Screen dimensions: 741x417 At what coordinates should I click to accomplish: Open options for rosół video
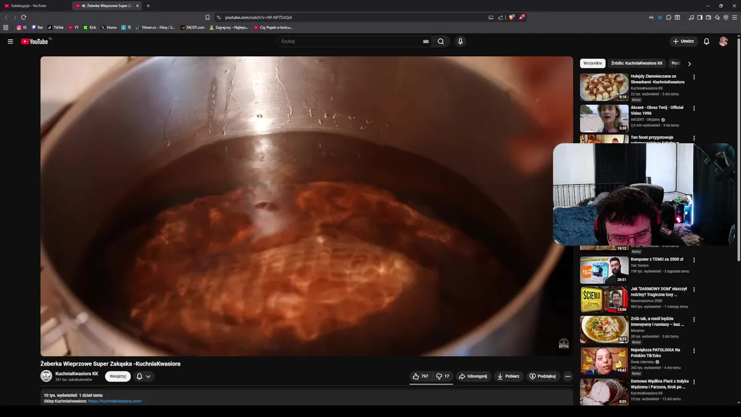click(694, 319)
